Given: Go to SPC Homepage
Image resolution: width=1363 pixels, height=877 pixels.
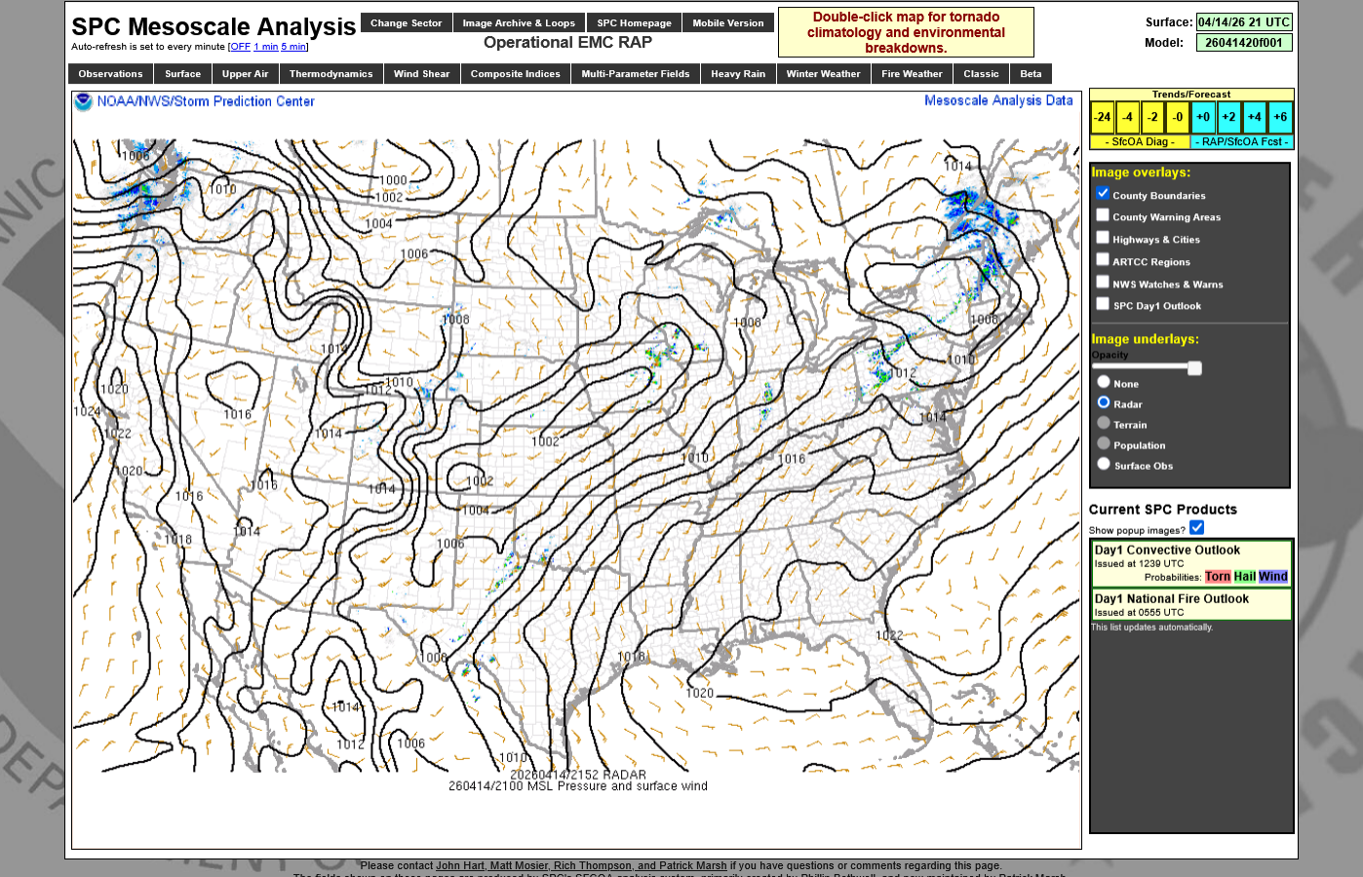Looking at the screenshot, I should (x=634, y=22).
